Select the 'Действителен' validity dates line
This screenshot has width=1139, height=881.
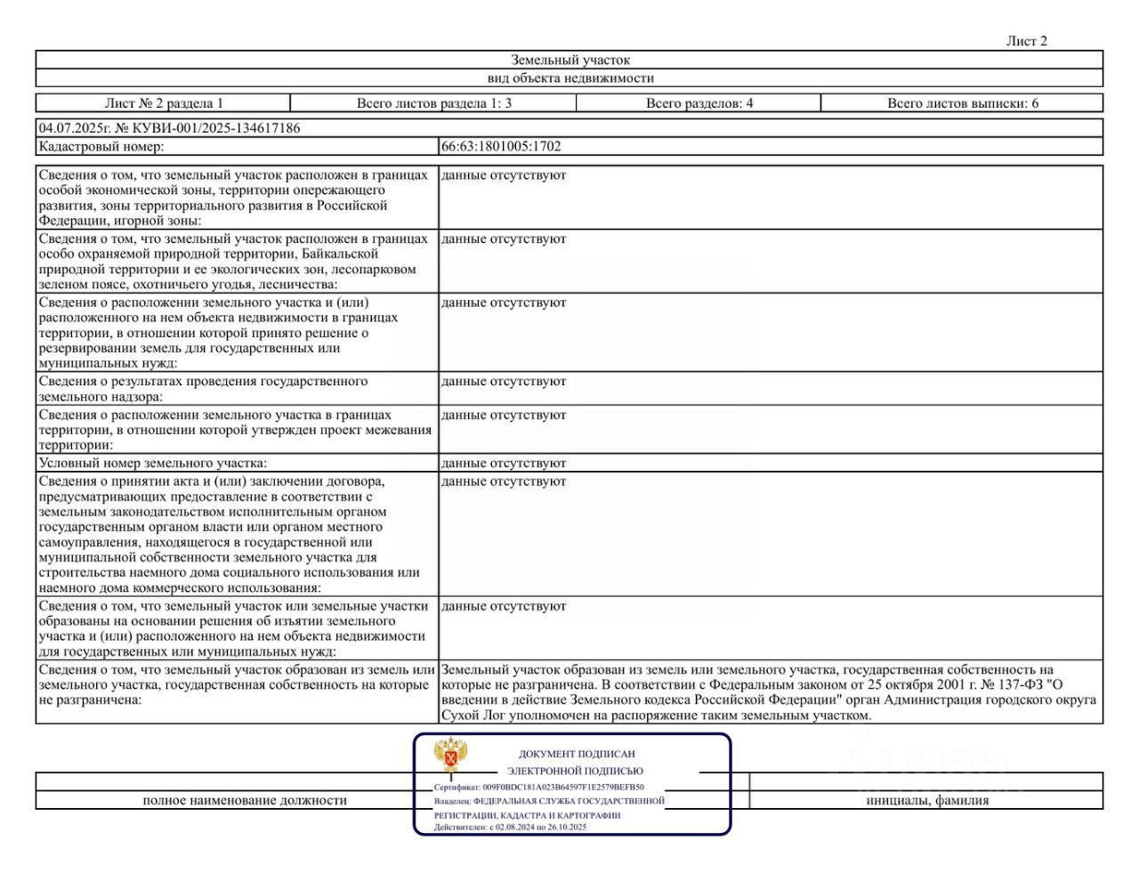tap(510, 828)
